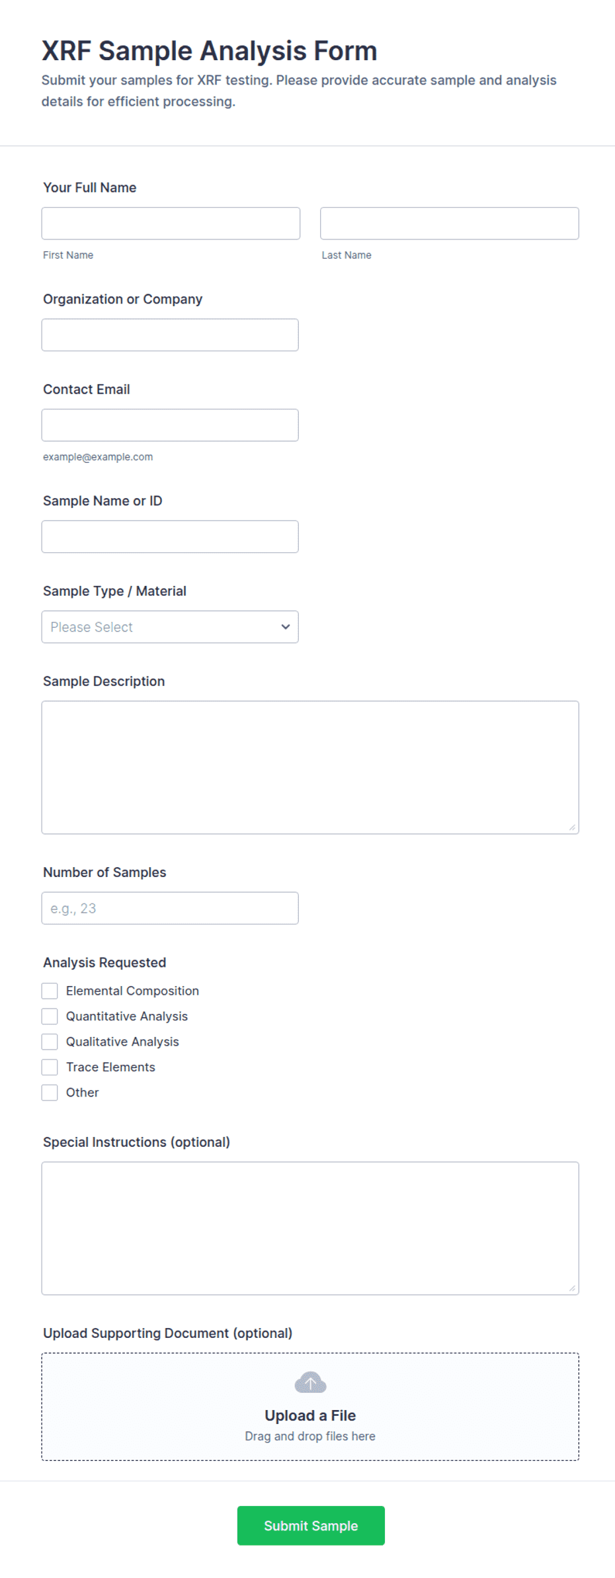This screenshot has width=615, height=1578.
Task: Click the Number of Samples field
Action: pyautogui.click(x=170, y=908)
